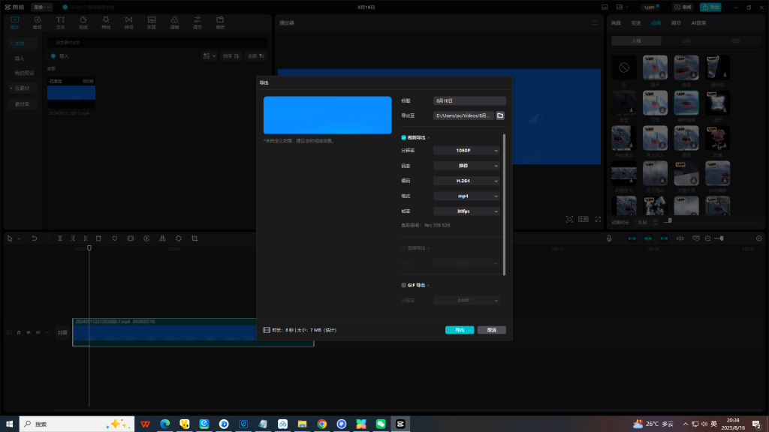Click the 标题 title input field

click(x=470, y=100)
